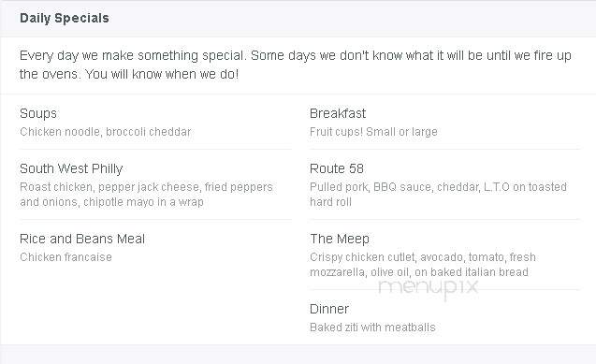The width and height of the screenshot is (596, 364).
Task: Click the Crispy chicken cutlet description
Action: pyautogui.click(x=423, y=265)
